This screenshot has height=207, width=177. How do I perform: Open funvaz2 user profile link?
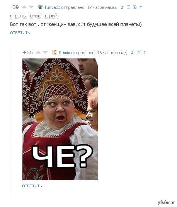tap(52, 7)
